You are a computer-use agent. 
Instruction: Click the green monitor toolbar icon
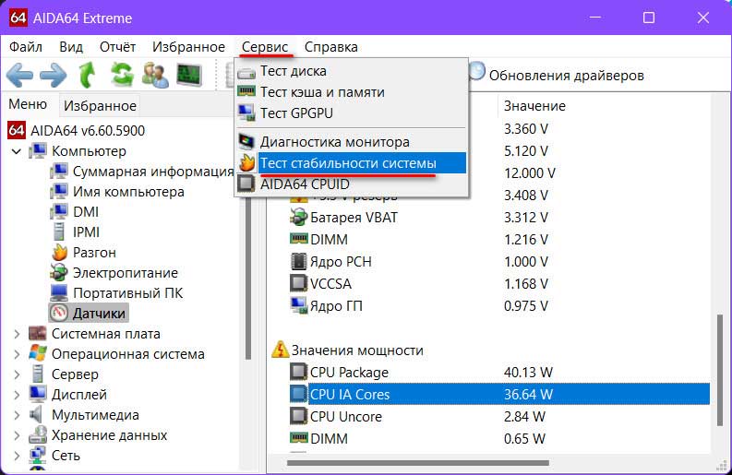pos(189,75)
